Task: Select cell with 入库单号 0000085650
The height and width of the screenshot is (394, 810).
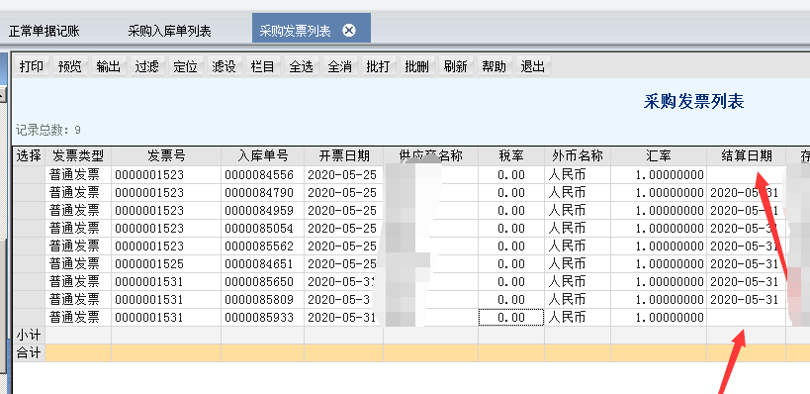Action: pos(262,282)
